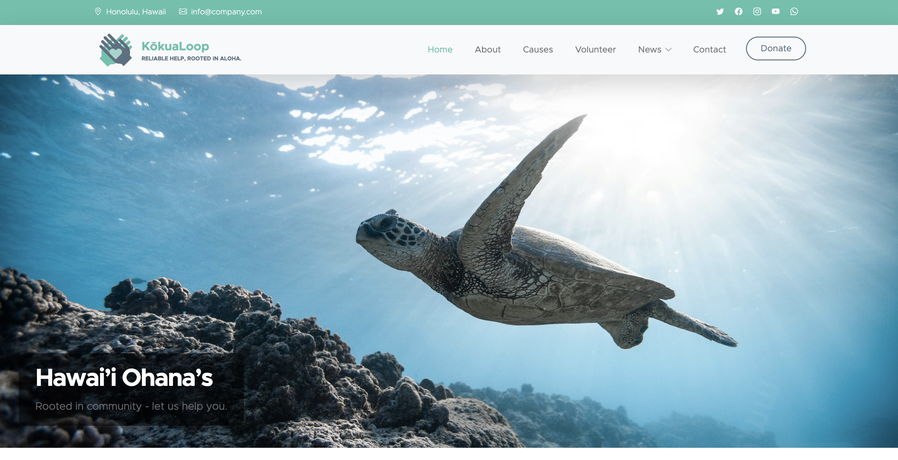Click the location pin icon
This screenshot has height=460, width=898.
(x=98, y=12)
